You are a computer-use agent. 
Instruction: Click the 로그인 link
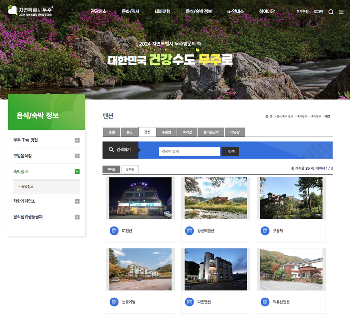tap(318, 11)
